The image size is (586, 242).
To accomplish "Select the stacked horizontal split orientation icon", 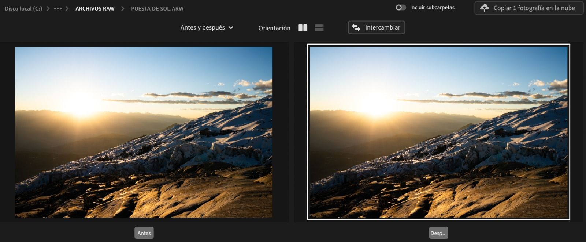I will (x=319, y=28).
